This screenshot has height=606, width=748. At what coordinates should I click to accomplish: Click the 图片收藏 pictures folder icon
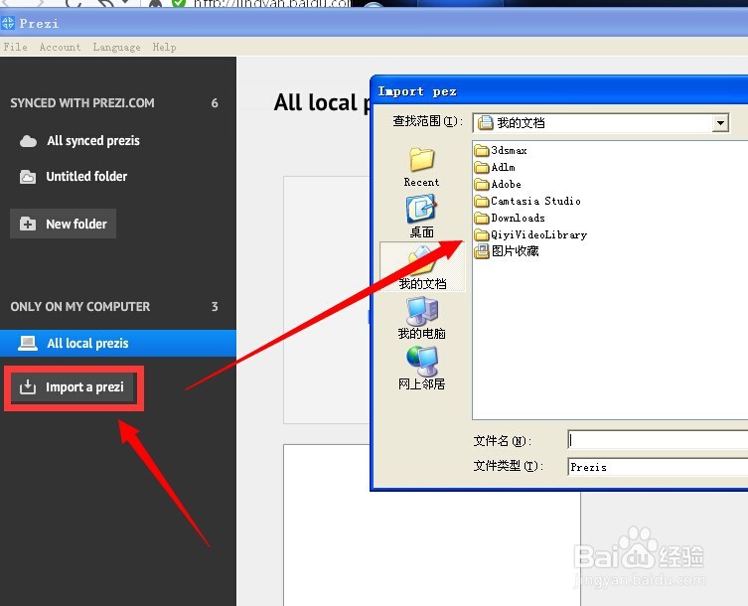[x=482, y=251]
